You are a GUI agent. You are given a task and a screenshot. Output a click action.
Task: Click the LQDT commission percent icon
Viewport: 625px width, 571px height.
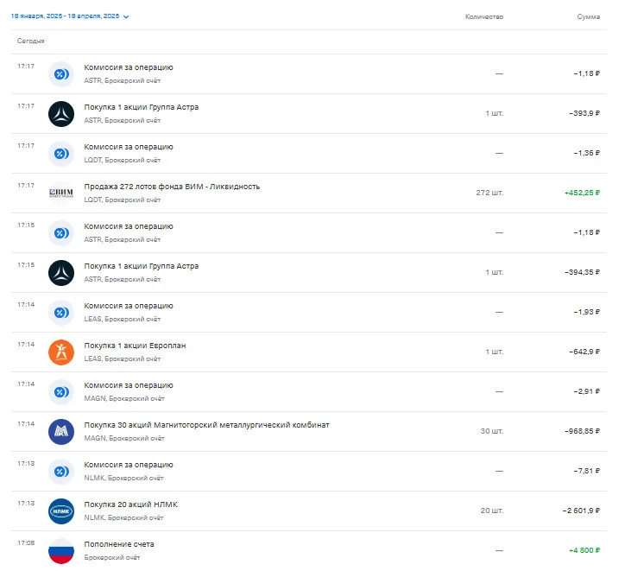pos(61,154)
